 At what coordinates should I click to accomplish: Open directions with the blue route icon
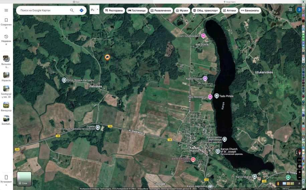point(82,10)
